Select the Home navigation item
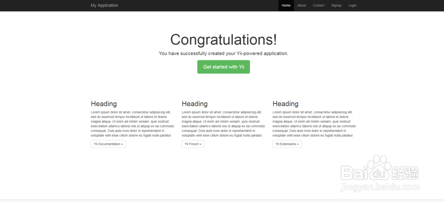The width and height of the screenshot is (444, 202). click(x=286, y=5)
